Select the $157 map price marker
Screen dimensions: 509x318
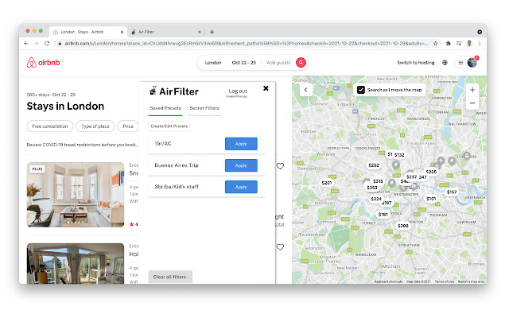(452, 192)
